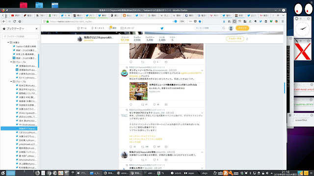Open the red folder on the desktop
Image resolution: width=314 pixels, height=176 pixels.
click(24, 5)
